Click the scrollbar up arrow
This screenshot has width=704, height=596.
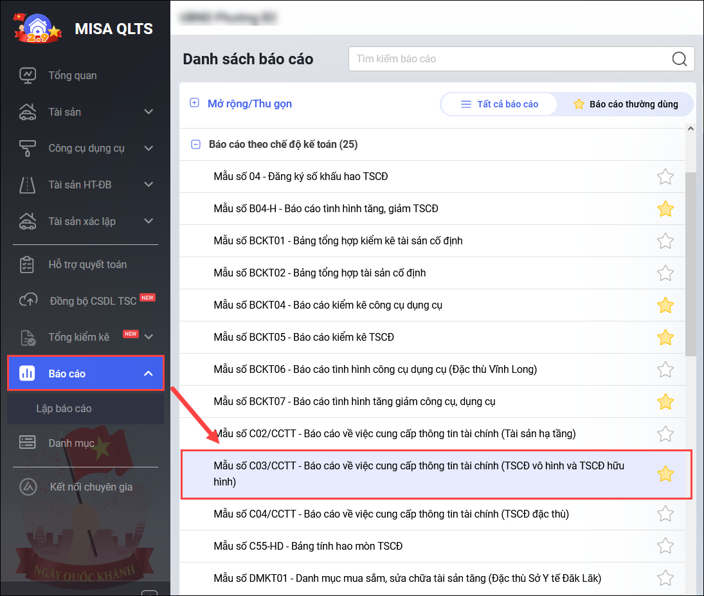(x=690, y=129)
